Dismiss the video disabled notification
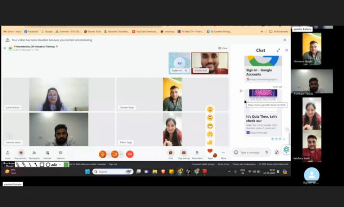The image size is (344, 207). (x=285, y=40)
